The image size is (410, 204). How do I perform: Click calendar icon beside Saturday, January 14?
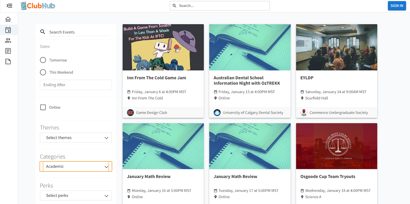302,92
